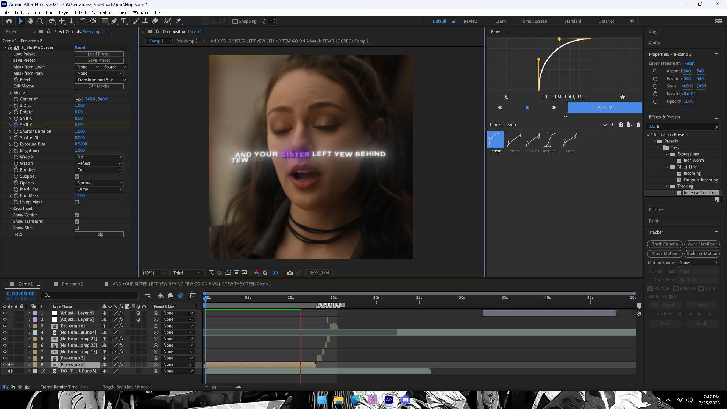Click the Warp Stabilizer button
This screenshot has width=727, height=409.
point(702,244)
